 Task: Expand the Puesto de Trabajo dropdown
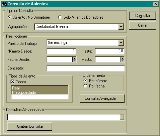coord(121,43)
